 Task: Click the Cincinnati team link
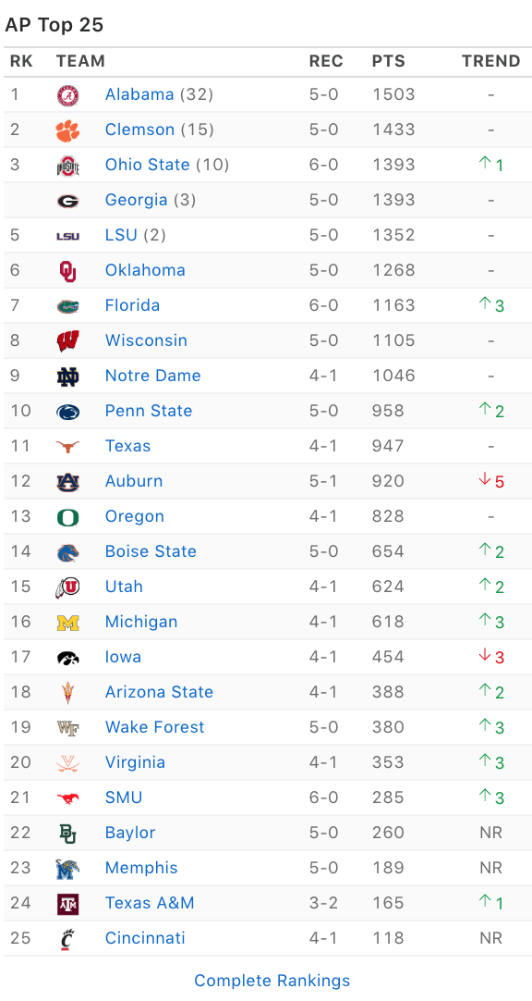145,938
